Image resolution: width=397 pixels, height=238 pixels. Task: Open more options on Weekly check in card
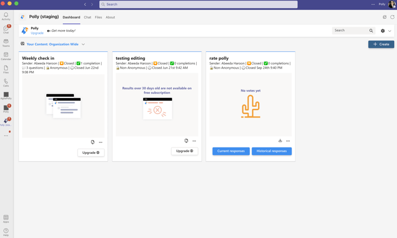100,142
